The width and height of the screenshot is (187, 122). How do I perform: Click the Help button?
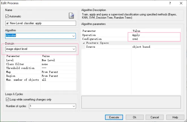pos(175,117)
